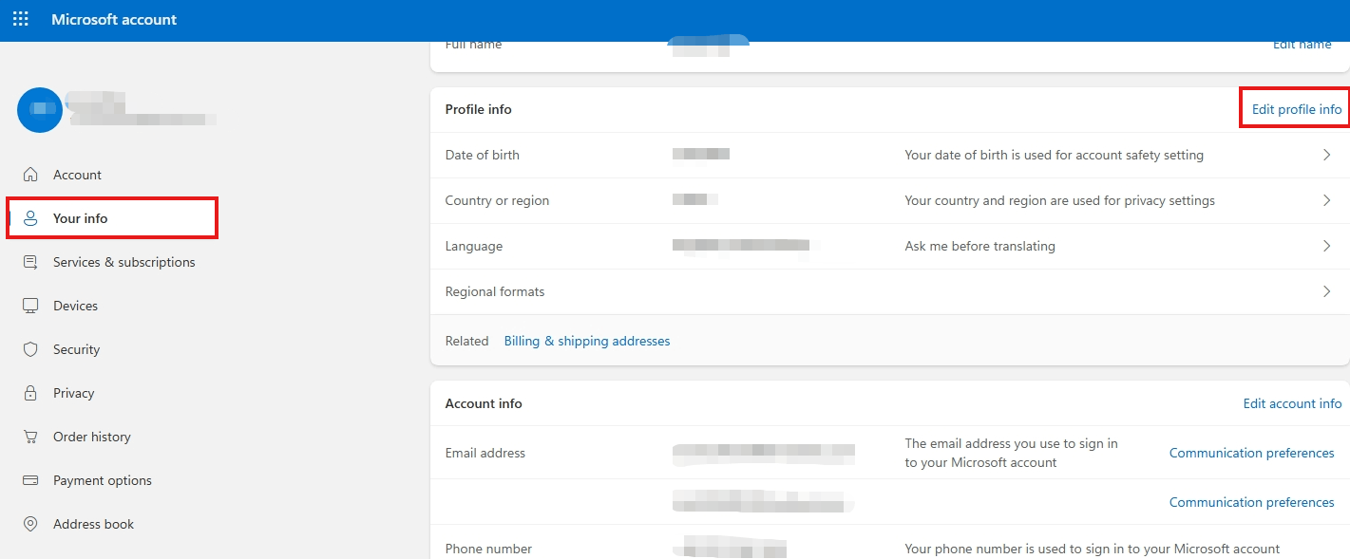
Task: Go to Devices page
Action: point(76,306)
